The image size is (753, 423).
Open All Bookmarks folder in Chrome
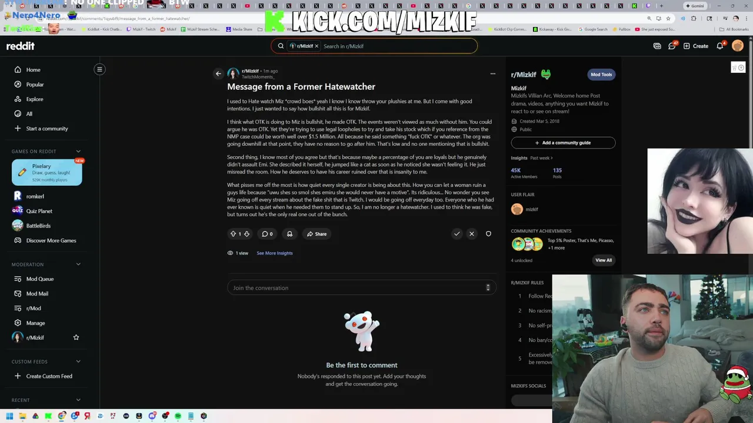(734, 29)
